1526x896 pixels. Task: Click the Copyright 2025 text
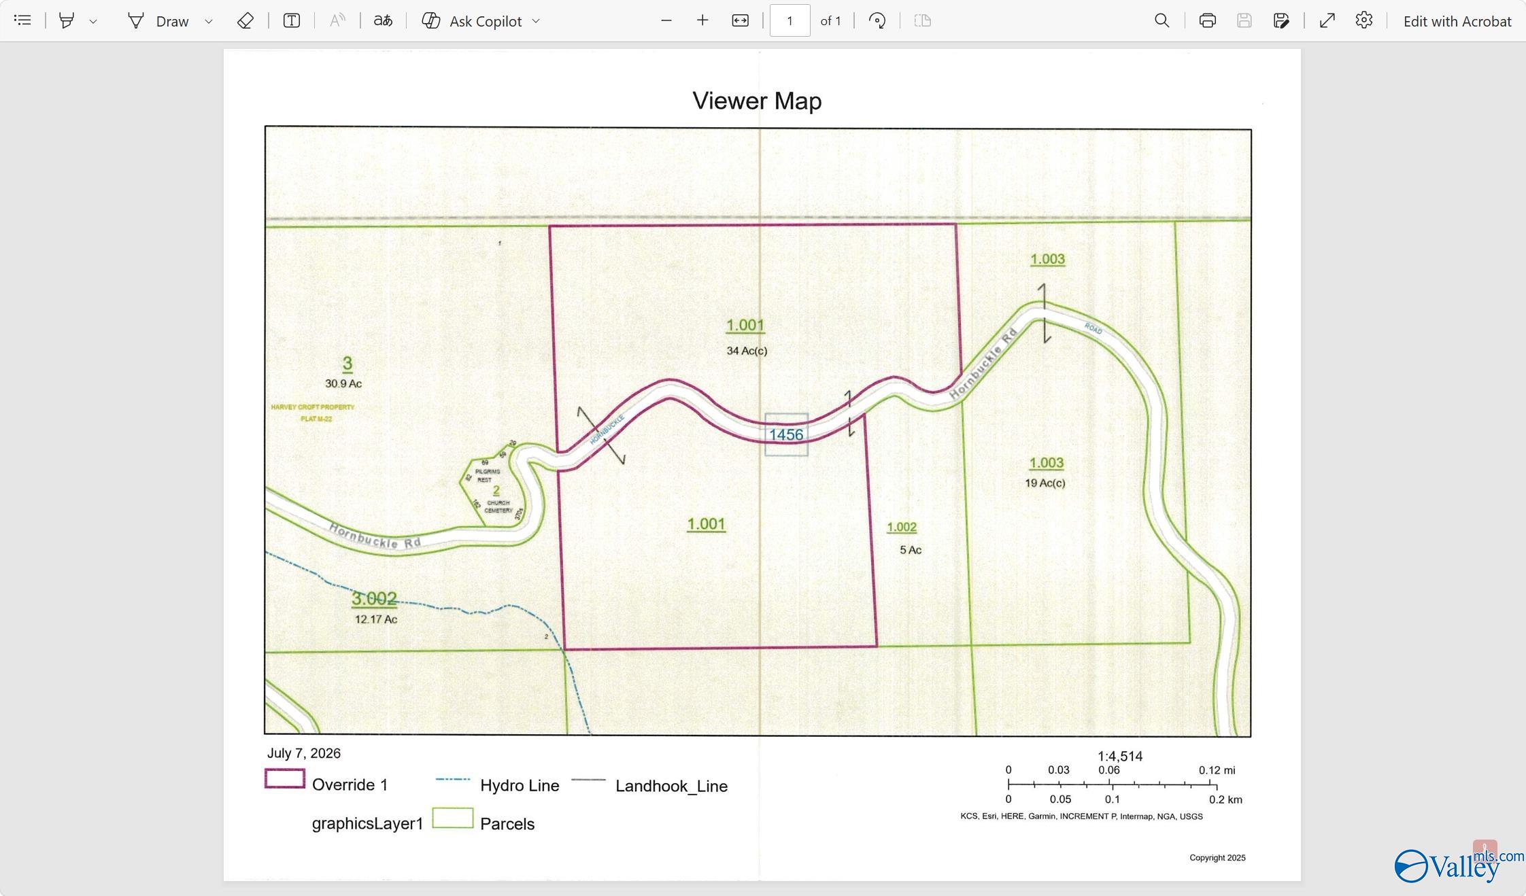(x=1217, y=858)
